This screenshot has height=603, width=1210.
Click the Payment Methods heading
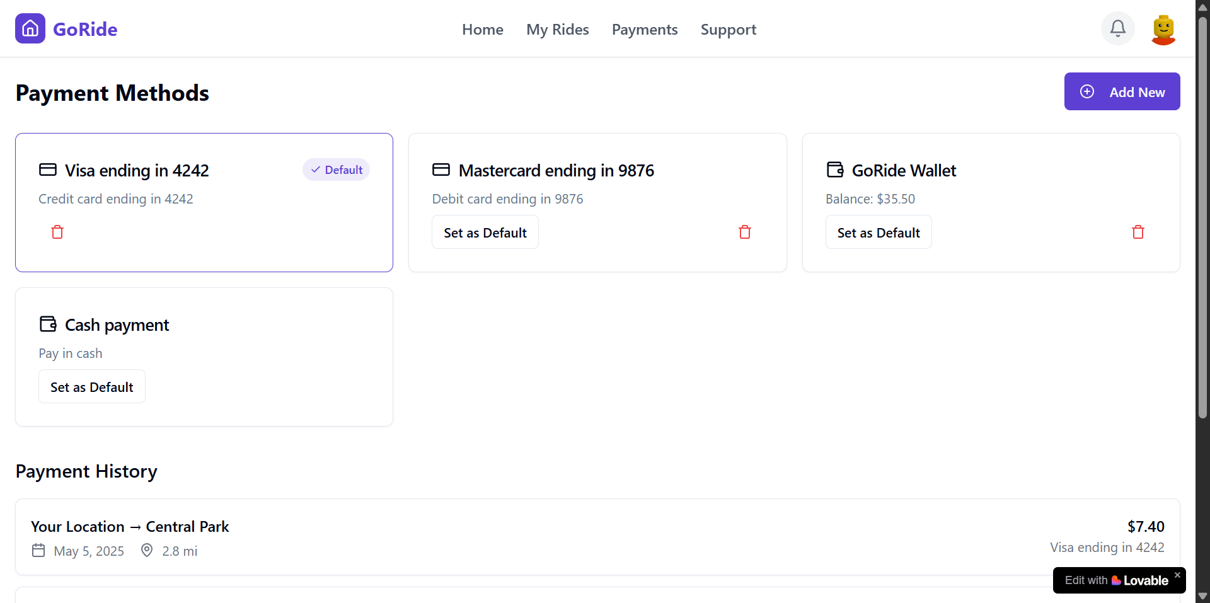[x=112, y=93]
